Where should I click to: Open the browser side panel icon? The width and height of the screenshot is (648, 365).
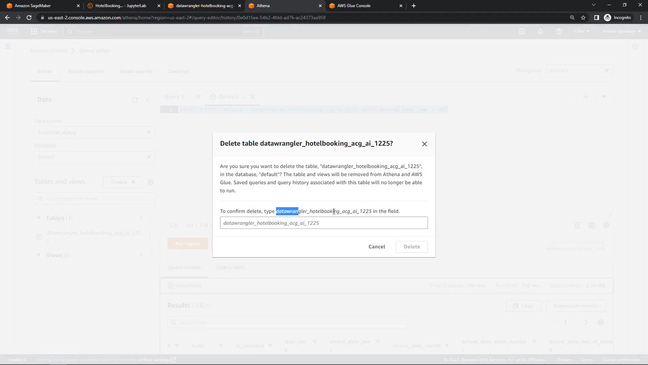pyautogui.click(x=596, y=18)
